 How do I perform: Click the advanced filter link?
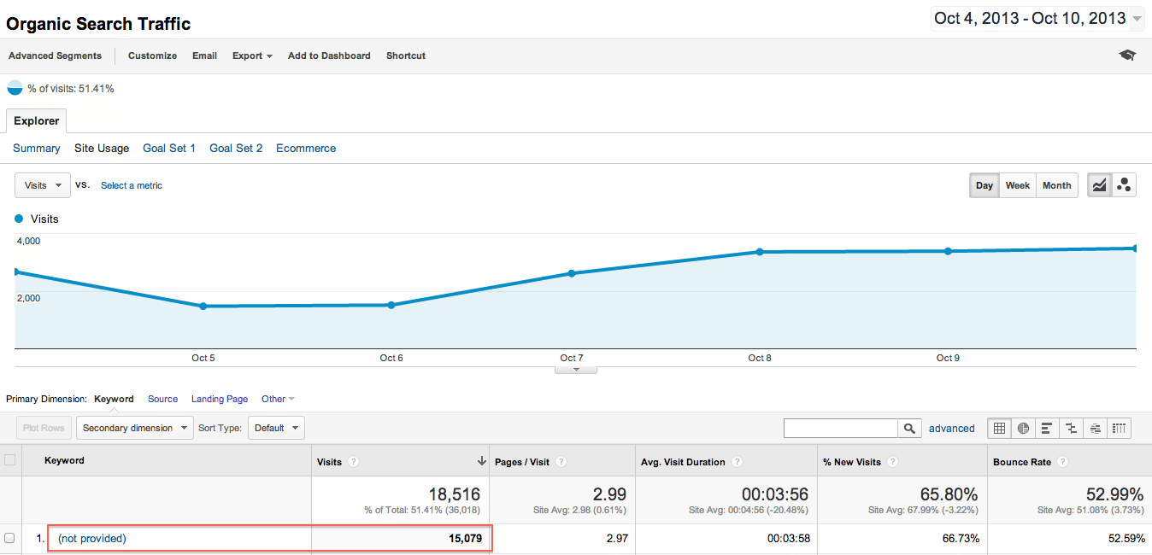951,429
